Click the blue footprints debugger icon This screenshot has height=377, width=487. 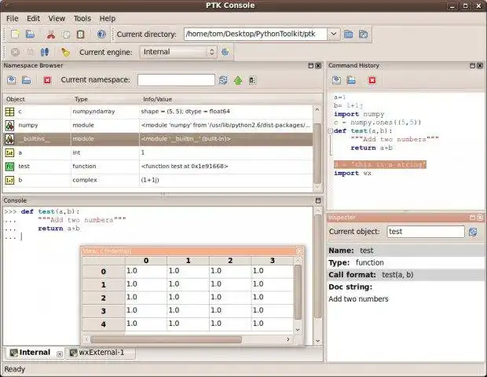tap(45, 52)
